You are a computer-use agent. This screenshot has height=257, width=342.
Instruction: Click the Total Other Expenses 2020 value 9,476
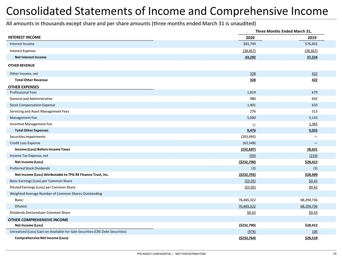[x=251, y=131]
